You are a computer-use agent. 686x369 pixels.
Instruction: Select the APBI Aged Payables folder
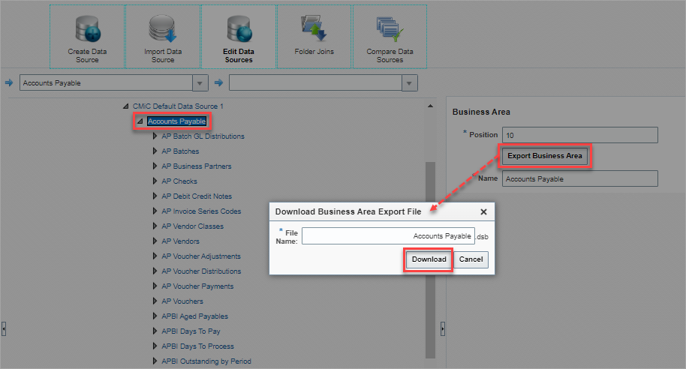[194, 316]
